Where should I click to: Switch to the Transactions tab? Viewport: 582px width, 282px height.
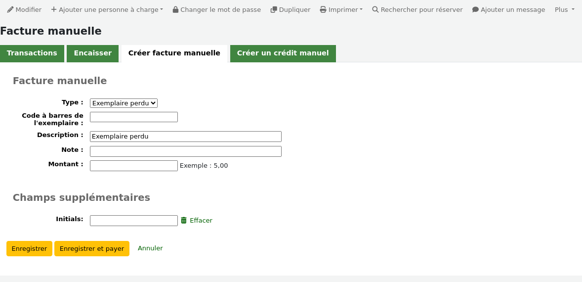(x=32, y=53)
